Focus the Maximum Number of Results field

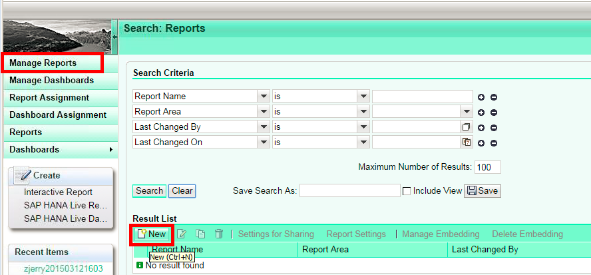coord(488,167)
